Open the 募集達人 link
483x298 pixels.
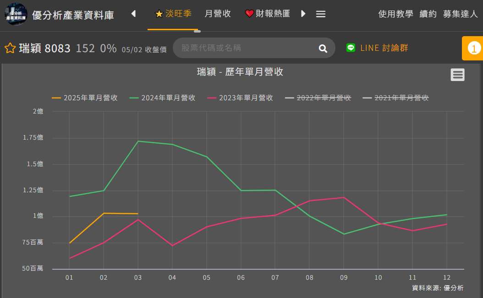coord(460,14)
